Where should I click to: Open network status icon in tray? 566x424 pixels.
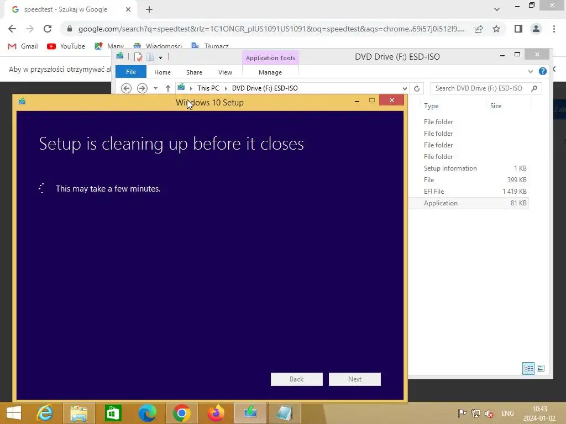pos(476,414)
